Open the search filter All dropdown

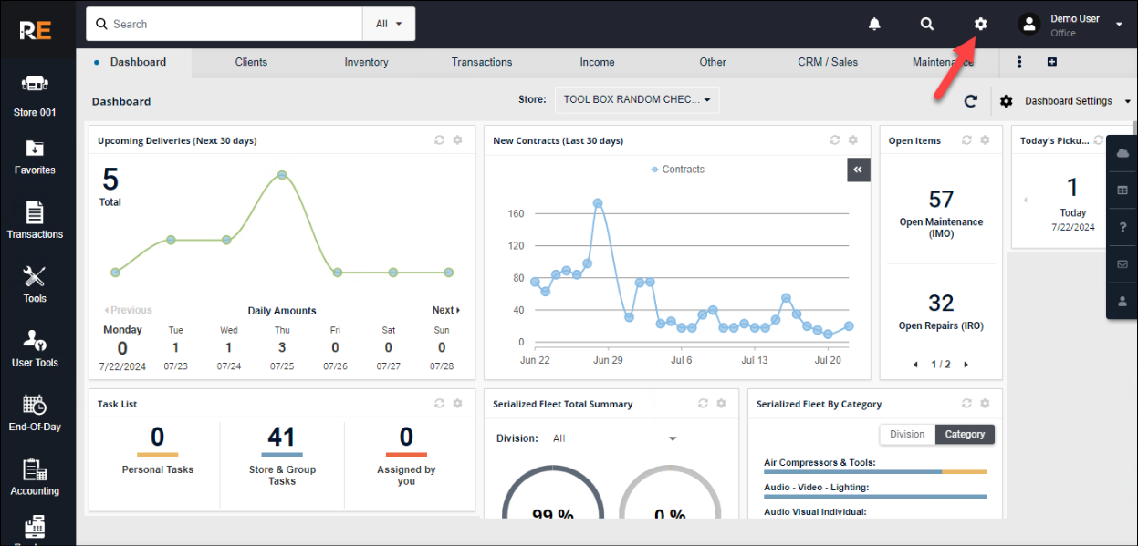(x=389, y=25)
